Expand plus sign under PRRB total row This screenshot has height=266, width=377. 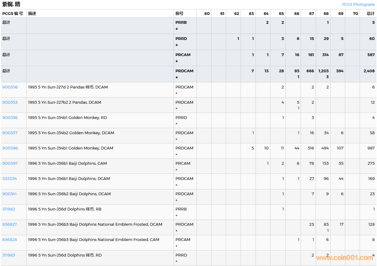176,29
